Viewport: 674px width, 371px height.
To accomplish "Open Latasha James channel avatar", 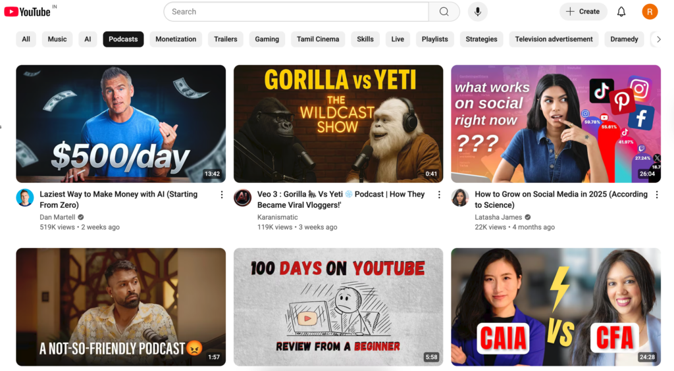I will point(460,197).
